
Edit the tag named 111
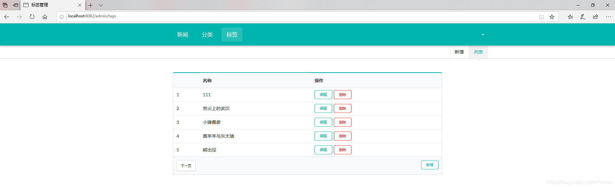(323, 95)
